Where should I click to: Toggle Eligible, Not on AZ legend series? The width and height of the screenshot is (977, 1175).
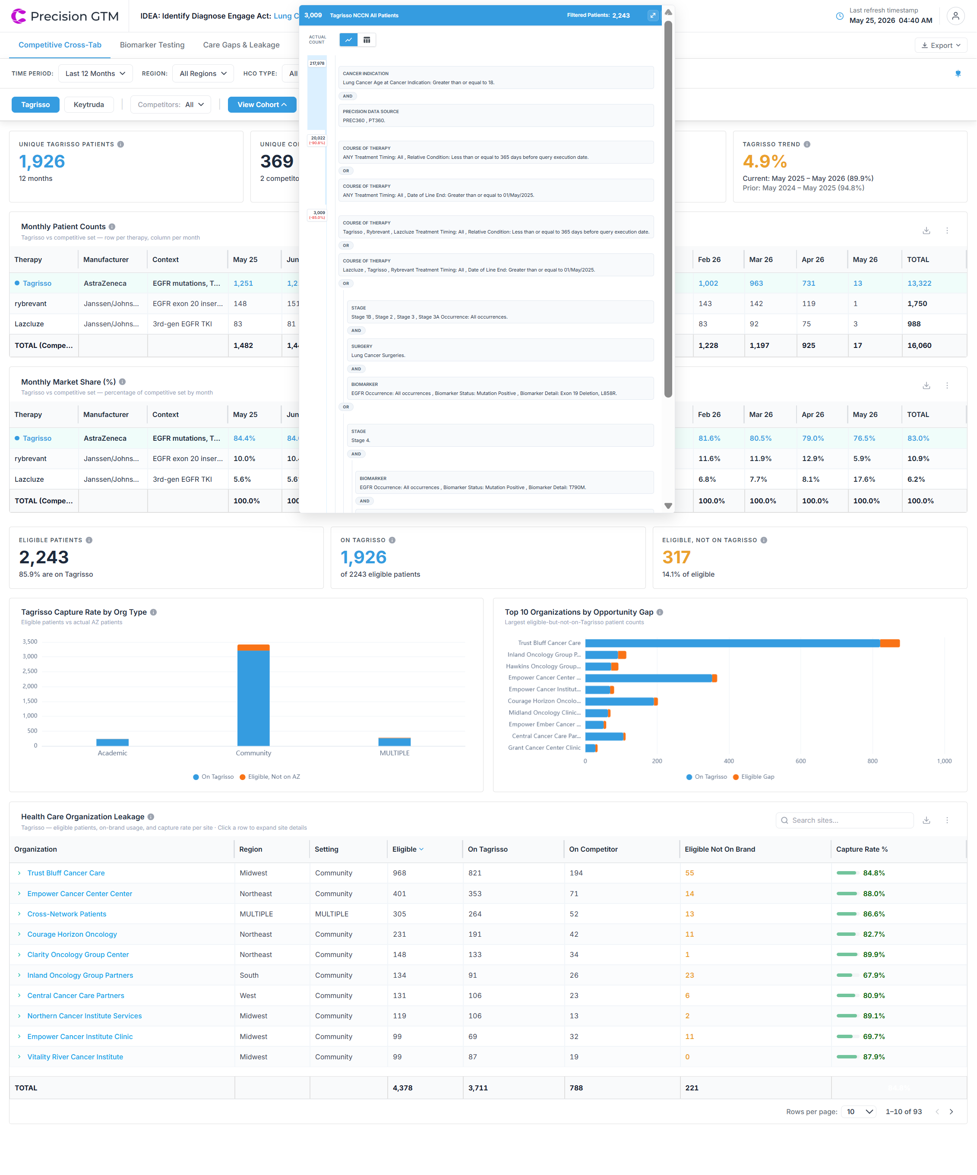pyautogui.click(x=270, y=777)
